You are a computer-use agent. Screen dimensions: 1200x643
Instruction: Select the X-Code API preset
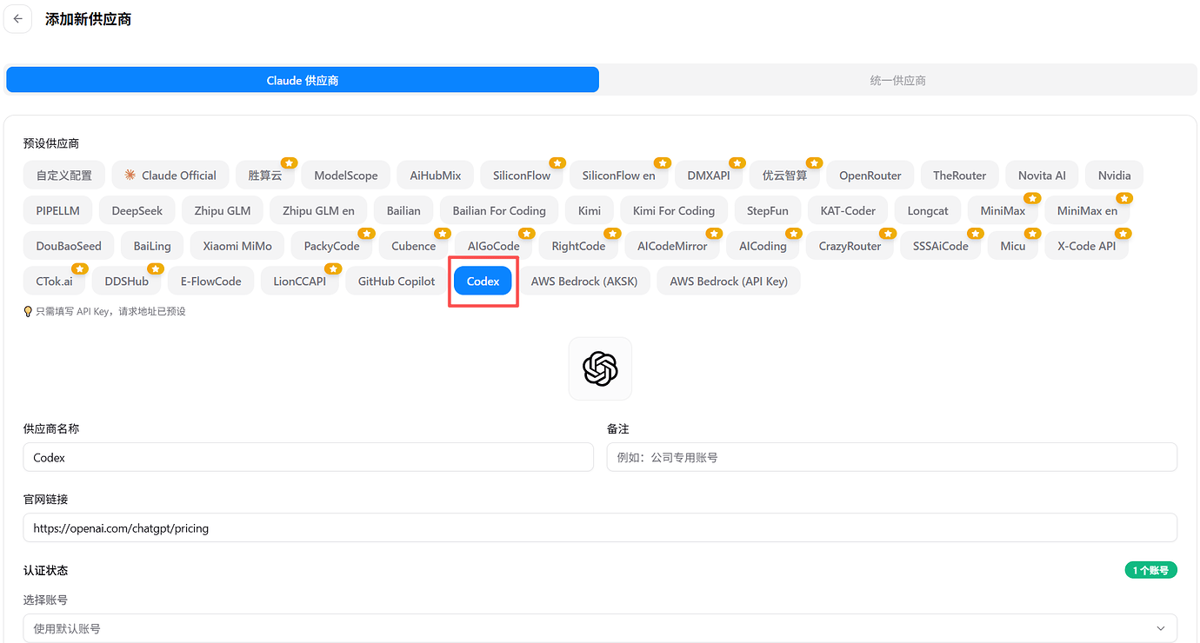pyautogui.click(x=1086, y=246)
